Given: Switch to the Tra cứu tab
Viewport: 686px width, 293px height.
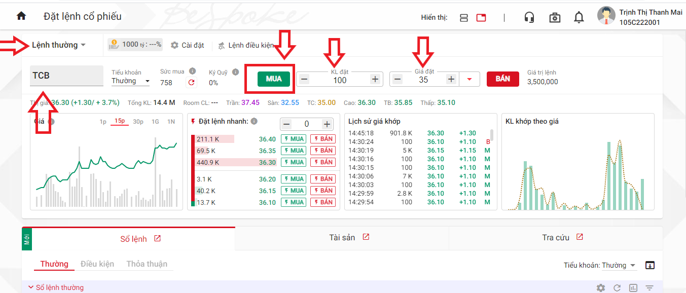Looking at the screenshot, I should pyautogui.click(x=556, y=237).
